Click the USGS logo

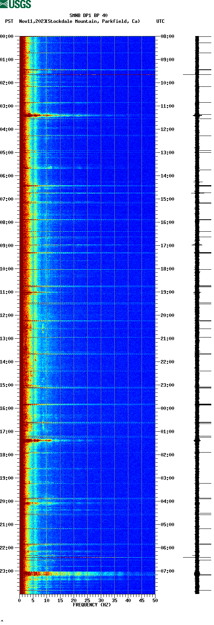pyautogui.click(x=16, y=4)
